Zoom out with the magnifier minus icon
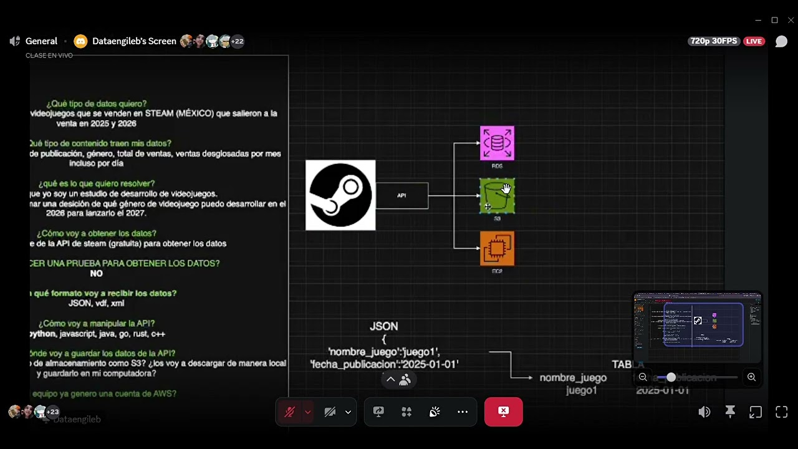798x449 pixels. click(x=643, y=377)
